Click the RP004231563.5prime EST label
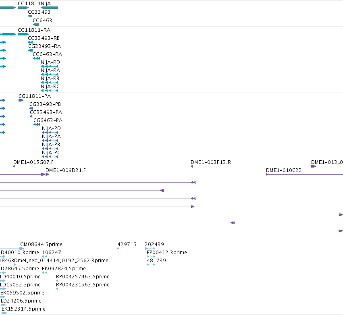Screen dimensions: 343x315 (83, 285)
